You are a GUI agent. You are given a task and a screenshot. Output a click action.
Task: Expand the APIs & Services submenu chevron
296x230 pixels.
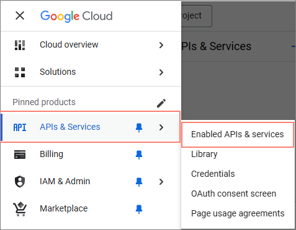pos(161,127)
